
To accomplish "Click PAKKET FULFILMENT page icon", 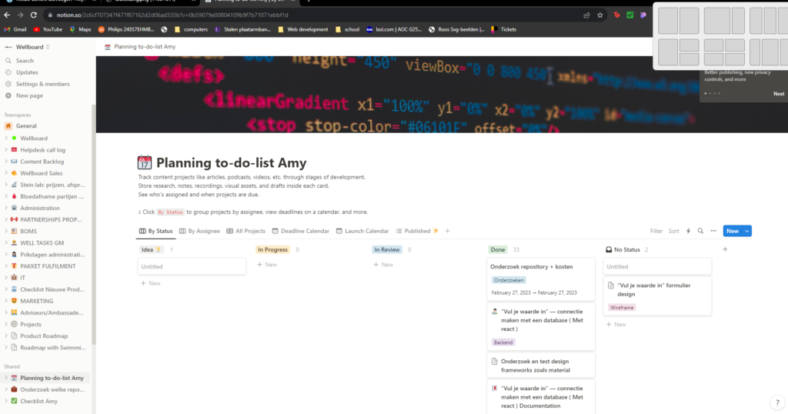I will [14, 265].
